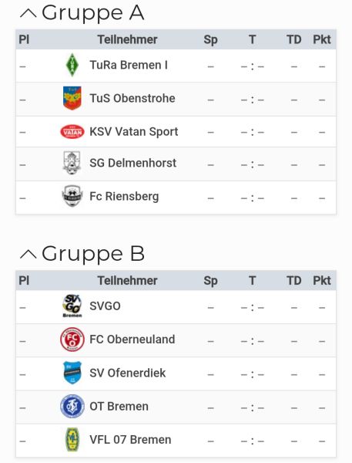The image size is (352, 463).
Task: Click the Teilnehmer header in Gruppe A
Action: click(127, 39)
